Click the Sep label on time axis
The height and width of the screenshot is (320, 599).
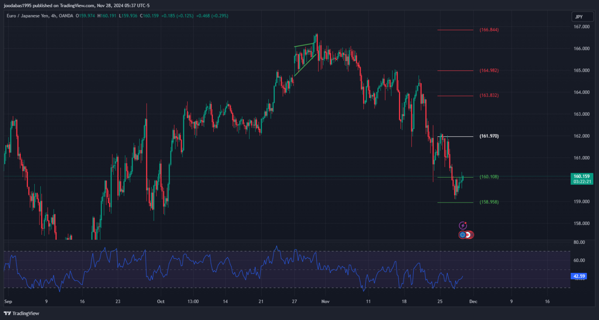click(x=8, y=302)
